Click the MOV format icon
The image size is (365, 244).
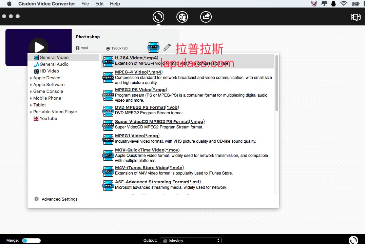(108, 155)
